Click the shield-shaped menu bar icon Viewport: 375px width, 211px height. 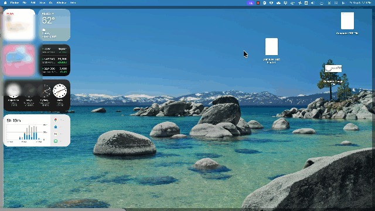[x=271, y=3]
